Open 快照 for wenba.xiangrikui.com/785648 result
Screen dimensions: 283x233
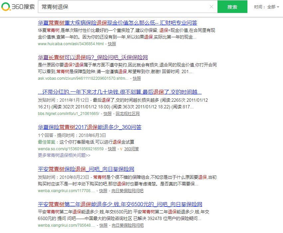point(104,225)
